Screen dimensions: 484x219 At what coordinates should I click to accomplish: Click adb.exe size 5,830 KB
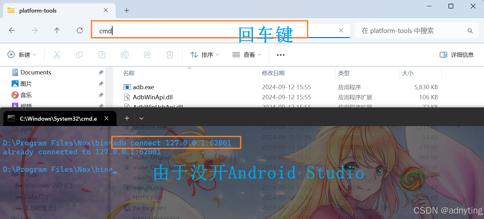pyautogui.click(x=426, y=87)
